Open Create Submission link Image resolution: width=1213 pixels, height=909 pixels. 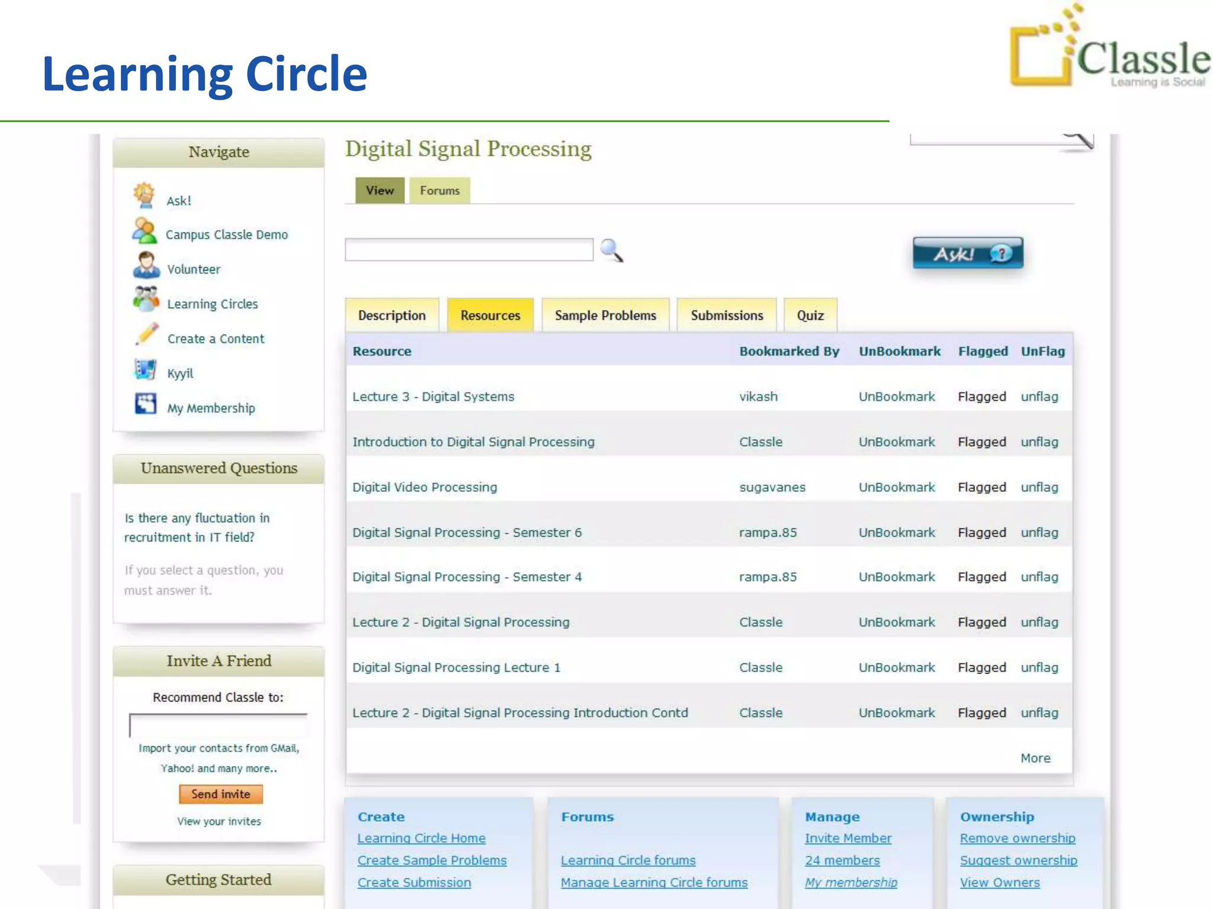[415, 882]
